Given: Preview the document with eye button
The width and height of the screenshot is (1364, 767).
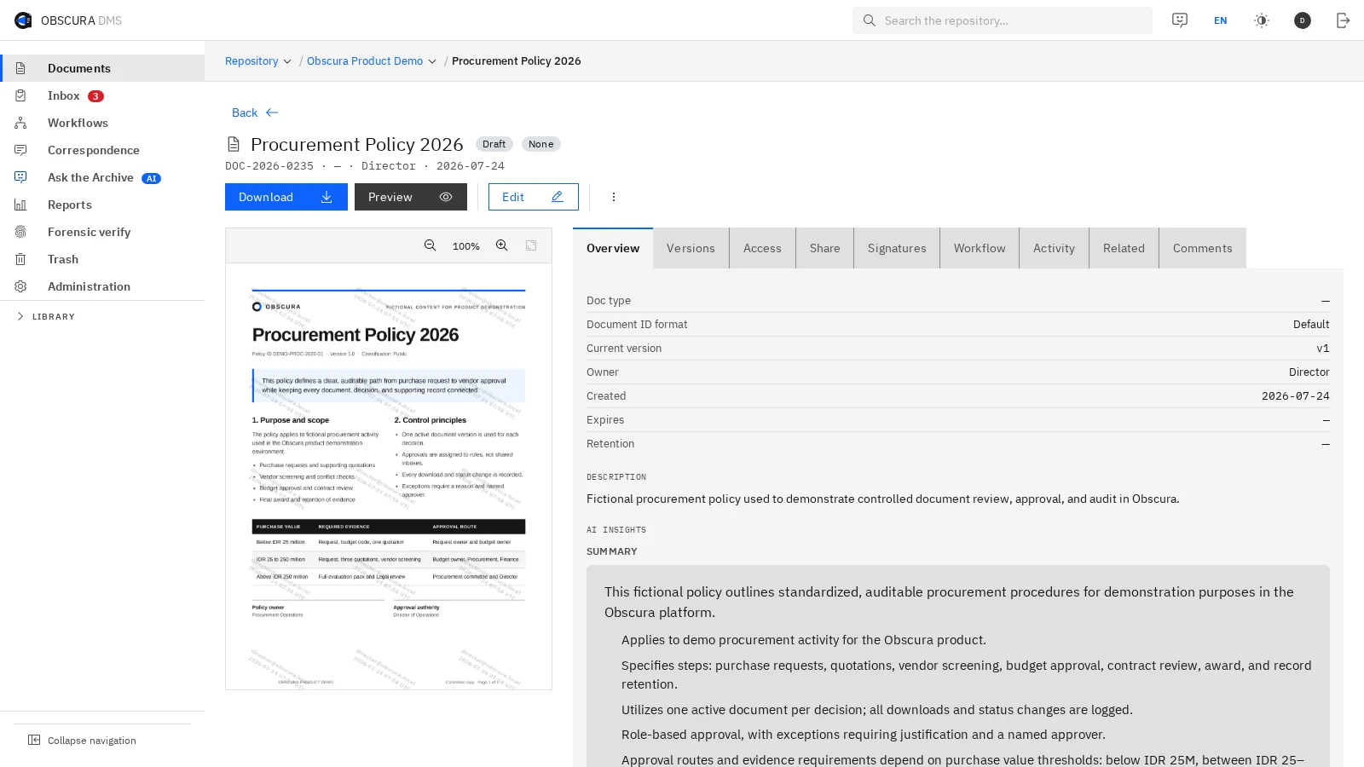Looking at the screenshot, I should pyautogui.click(x=411, y=197).
